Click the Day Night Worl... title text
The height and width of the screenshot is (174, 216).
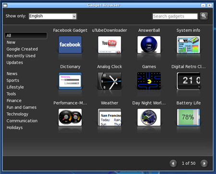point(149,103)
